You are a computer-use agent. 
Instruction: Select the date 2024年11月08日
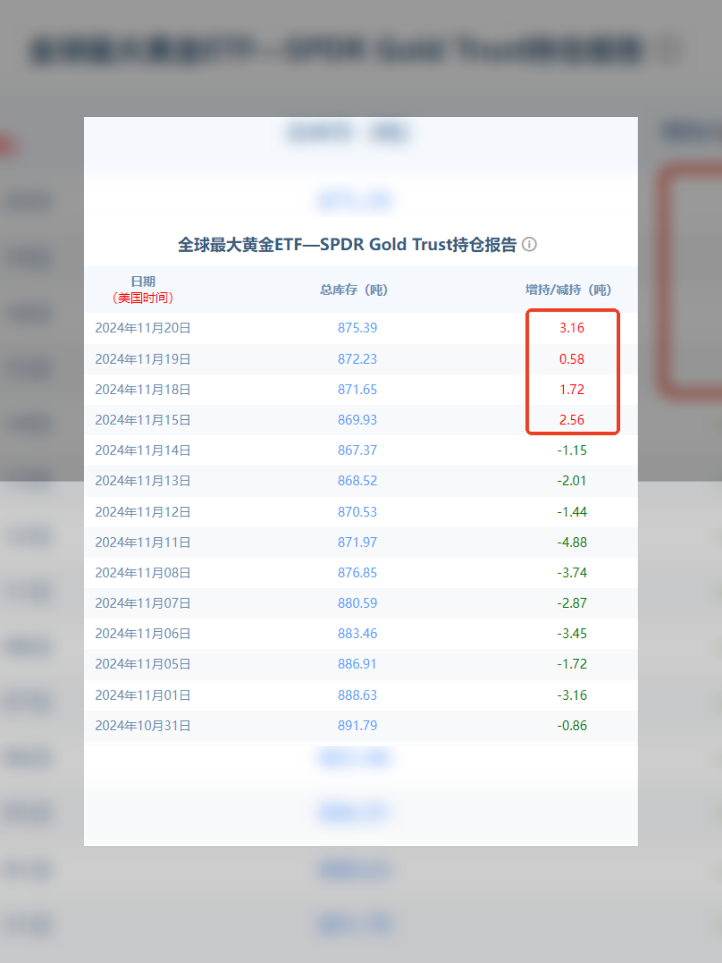[143, 573]
